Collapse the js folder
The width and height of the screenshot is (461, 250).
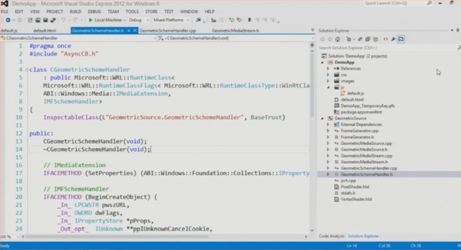(328, 87)
